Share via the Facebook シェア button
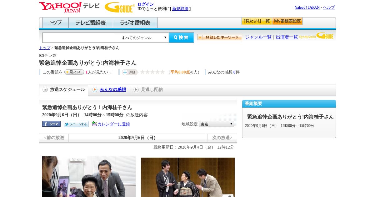The height and width of the screenshot is (197, 375). point(51,124)
